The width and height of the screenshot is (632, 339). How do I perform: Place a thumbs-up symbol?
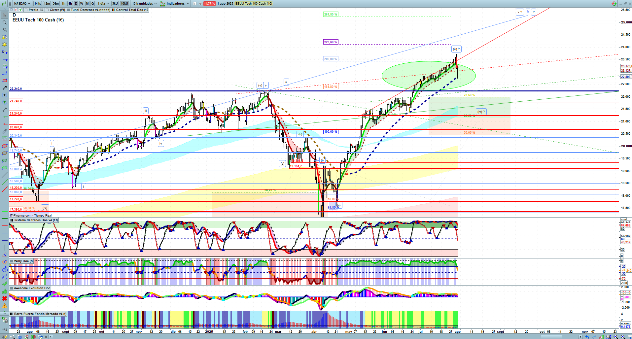5,291
